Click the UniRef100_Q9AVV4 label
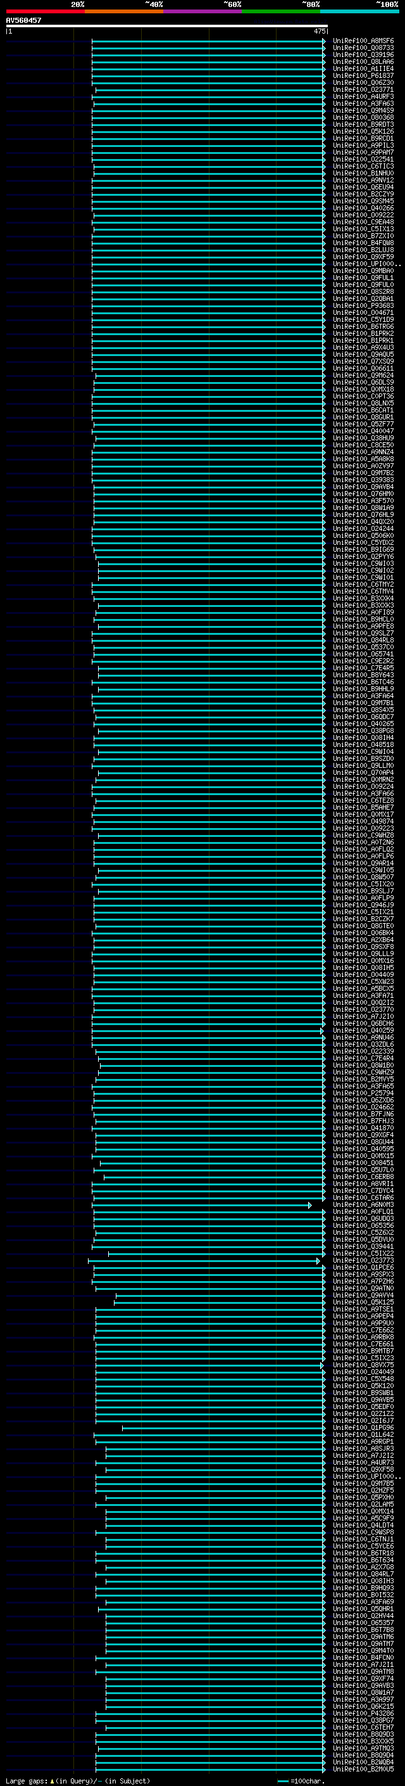Viewport: 405px width, 1786px height. pyautogui.click(x=363, y=1294)
